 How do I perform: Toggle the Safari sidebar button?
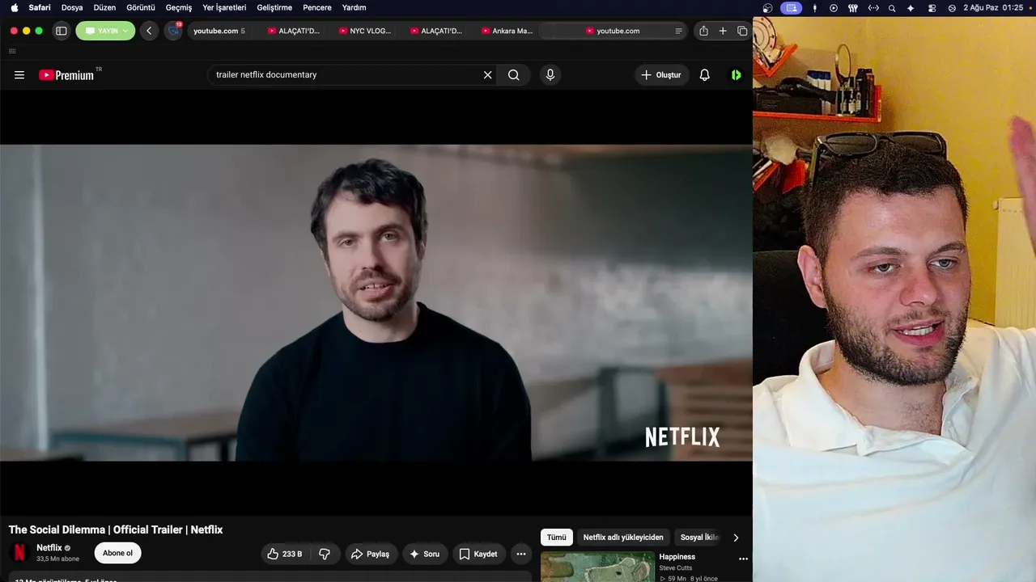coord(61,31)
